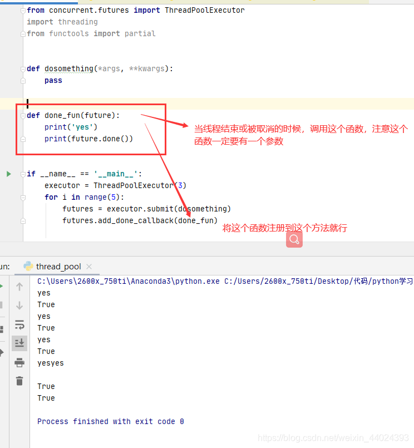
Task: Toggle scroll to end of console output
Action: coord(19,343)
